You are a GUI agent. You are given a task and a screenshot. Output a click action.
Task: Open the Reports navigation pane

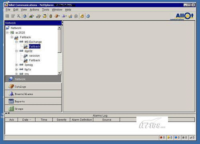(33, 101)
